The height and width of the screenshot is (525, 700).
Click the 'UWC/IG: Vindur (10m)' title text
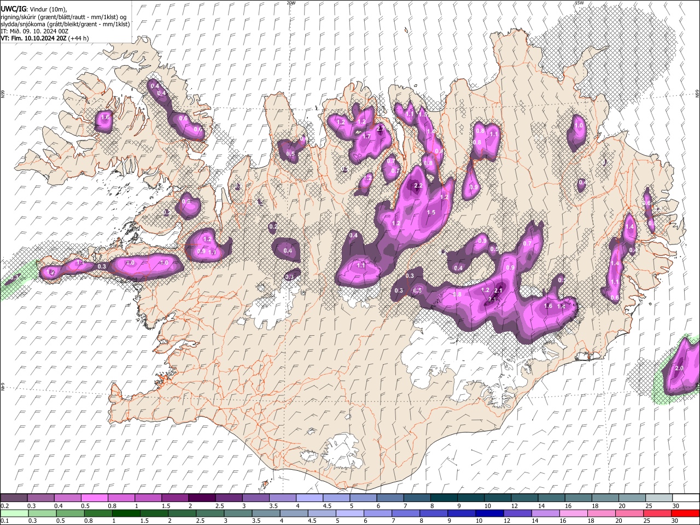[x=33, y=9]
